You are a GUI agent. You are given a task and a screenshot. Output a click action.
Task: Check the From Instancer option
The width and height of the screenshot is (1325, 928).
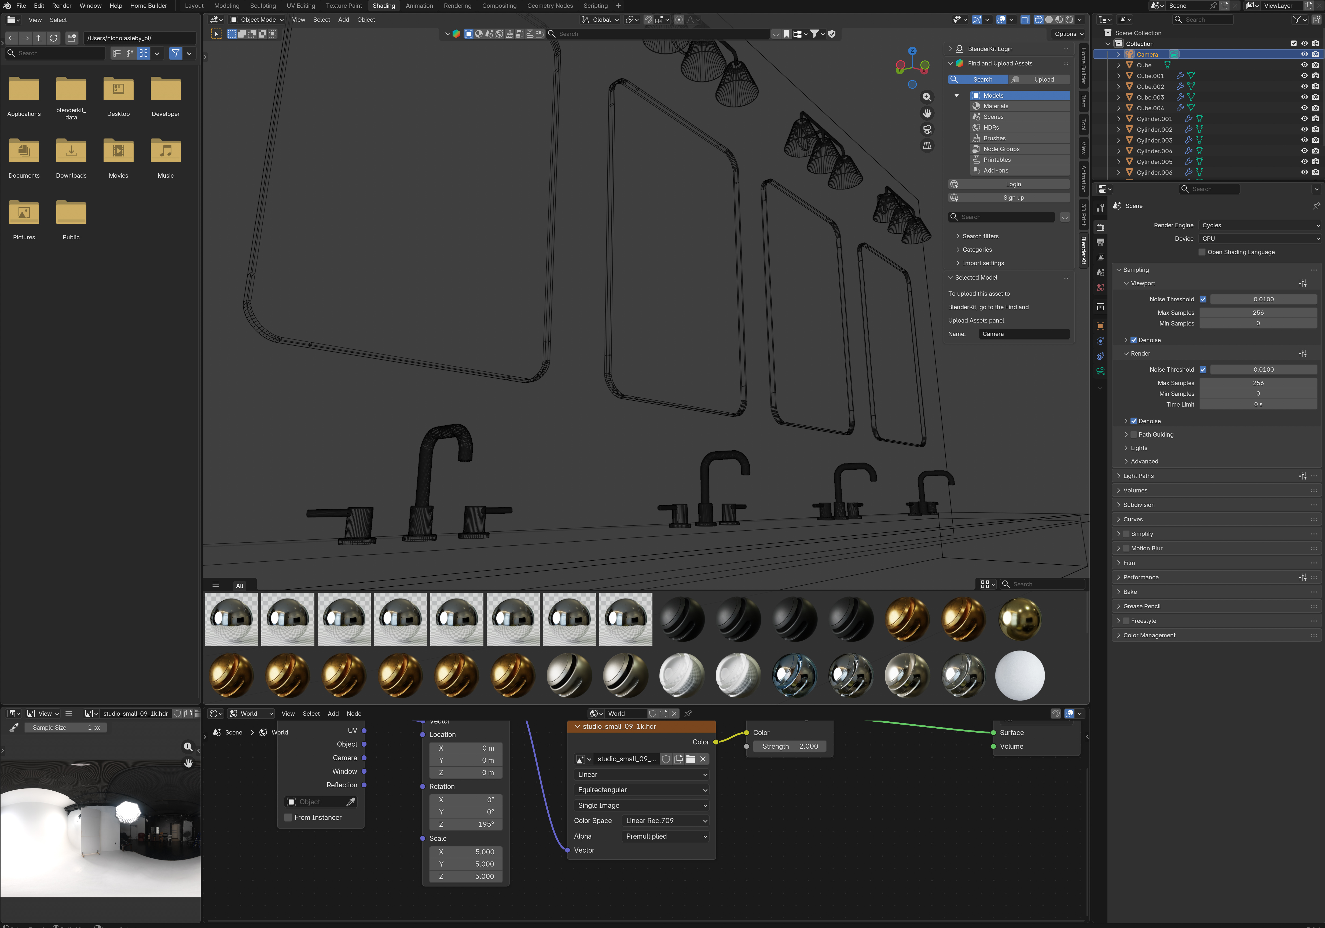tap(288, 818)
